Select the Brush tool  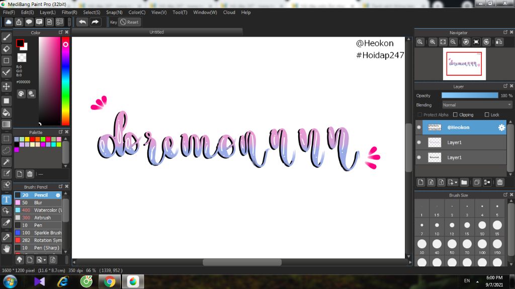[6, 37]
